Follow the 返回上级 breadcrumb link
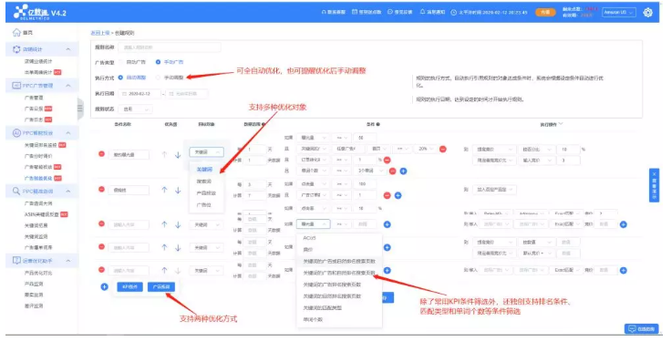The width and height of the screenshot is (671, 342). (99, 33)
